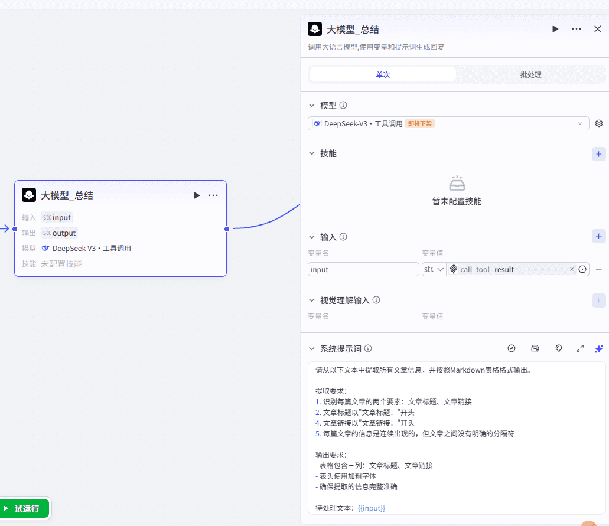This screenshot has width=609, height=526.
Task: Click the lightbulb icon in 系统提示词 toolbar
Action: [x=558, y=348]
